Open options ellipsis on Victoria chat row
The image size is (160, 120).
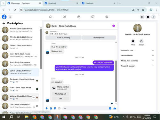[34, 98]
